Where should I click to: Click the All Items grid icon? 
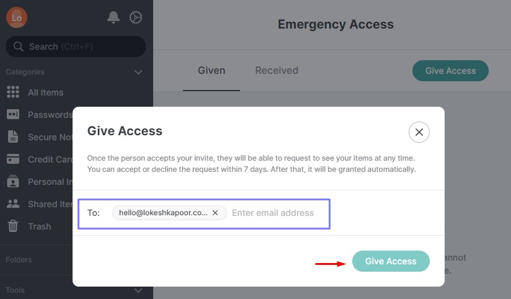click(13, 92)
